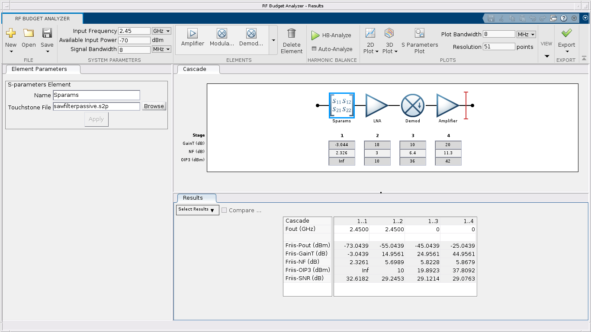This screenshot has width=591, height=332.
Task: Expand the Select Results dropdown
Action: click(x=197, y=210)
